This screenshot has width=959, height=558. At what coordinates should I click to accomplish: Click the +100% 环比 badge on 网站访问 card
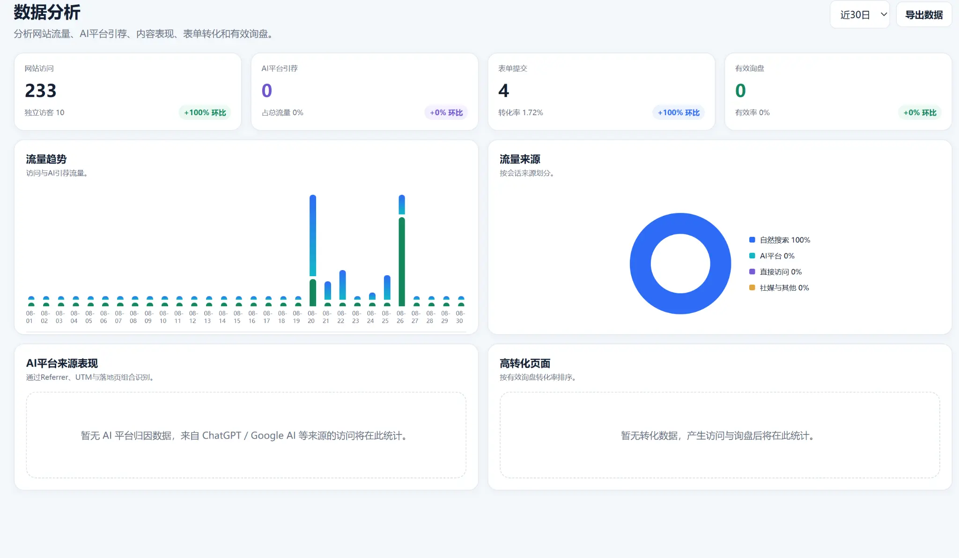tap(205, 112)
